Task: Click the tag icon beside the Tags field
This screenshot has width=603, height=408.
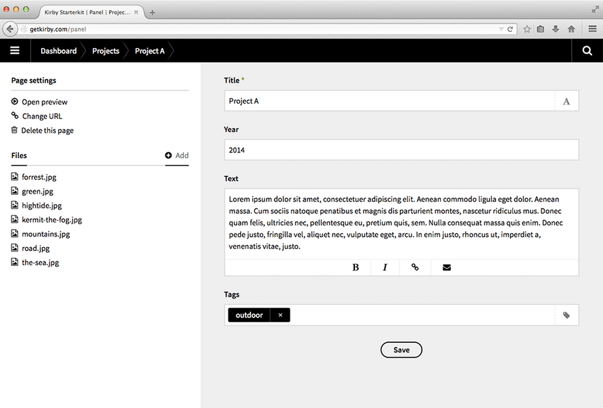Action: [566, 315]
